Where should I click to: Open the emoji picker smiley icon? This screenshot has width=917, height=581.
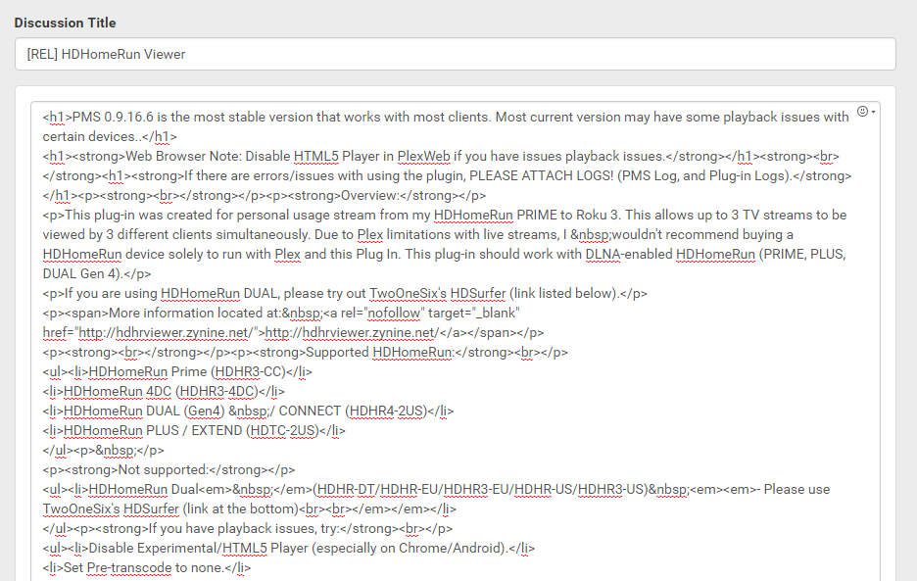pyautogui.click(x=862, y=111)
